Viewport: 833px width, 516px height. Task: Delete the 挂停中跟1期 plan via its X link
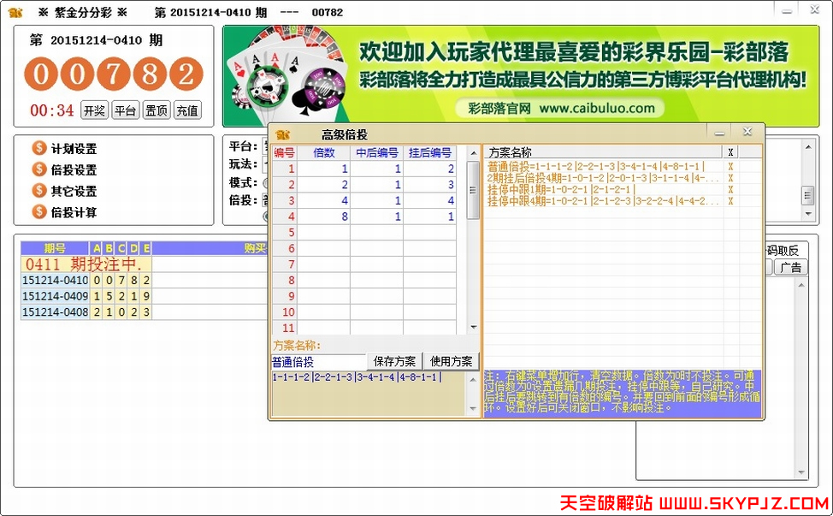click(x=730, y=188)
